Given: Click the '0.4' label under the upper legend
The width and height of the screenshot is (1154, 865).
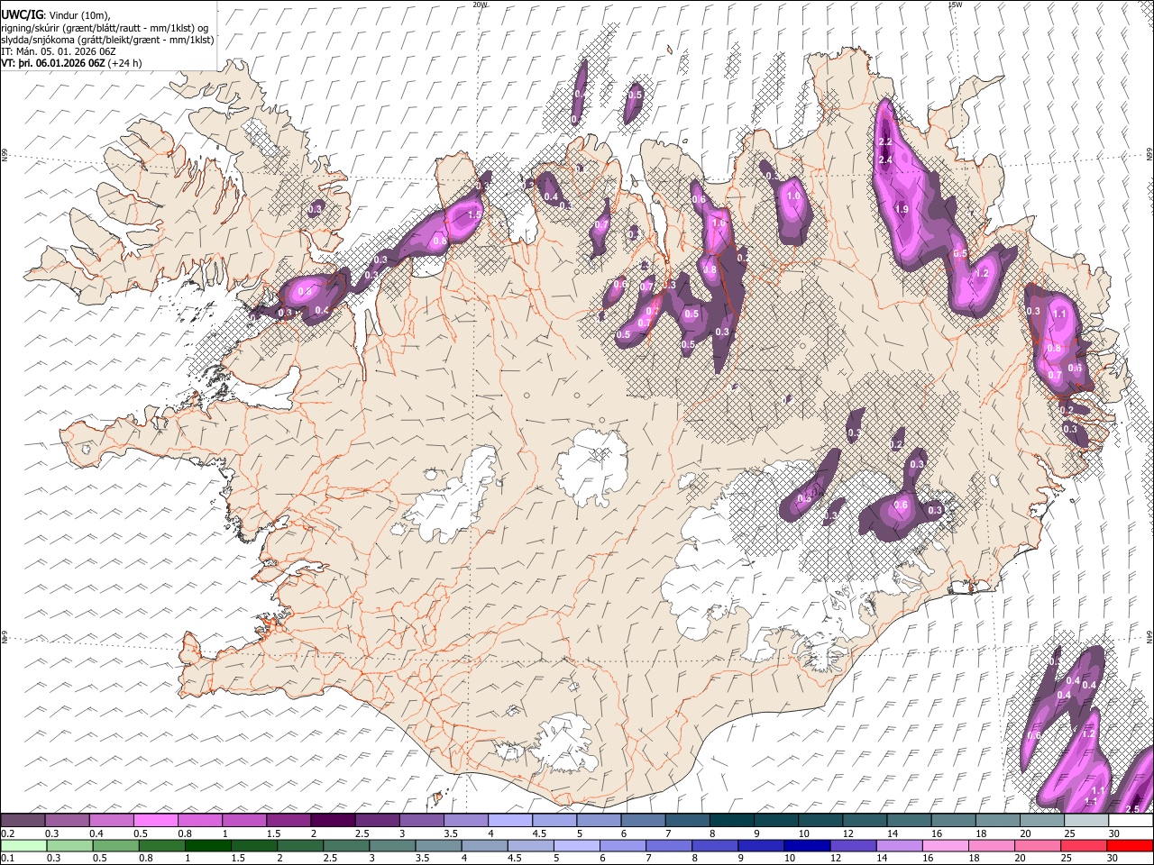Looking at the screenshot, I should (x=96, y=833).
